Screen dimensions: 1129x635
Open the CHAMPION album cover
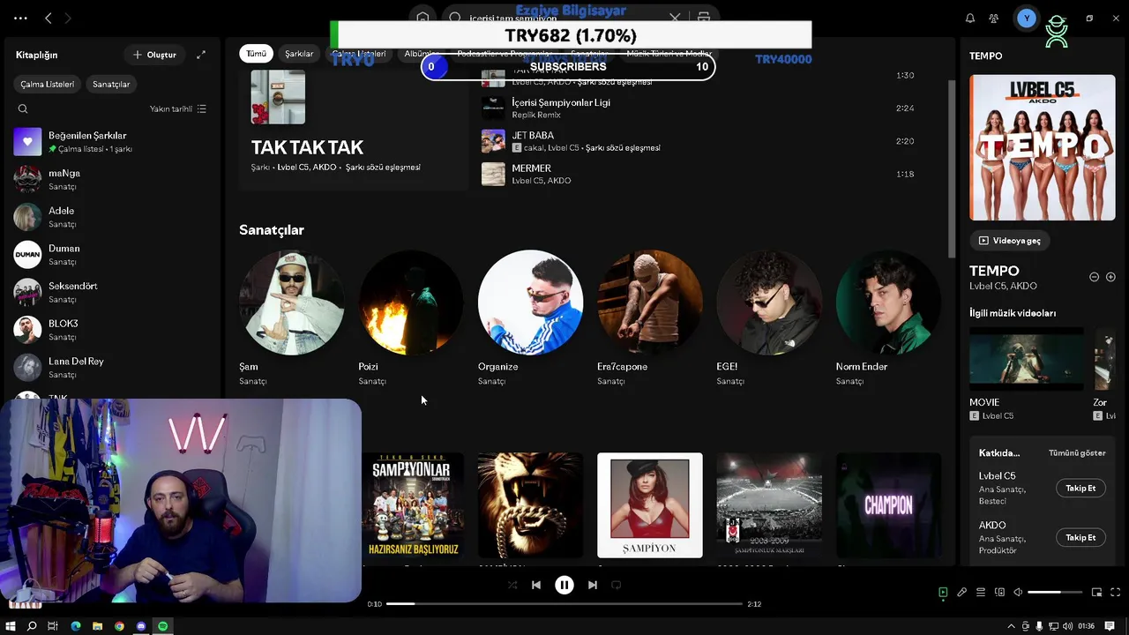tap(888, 505)
